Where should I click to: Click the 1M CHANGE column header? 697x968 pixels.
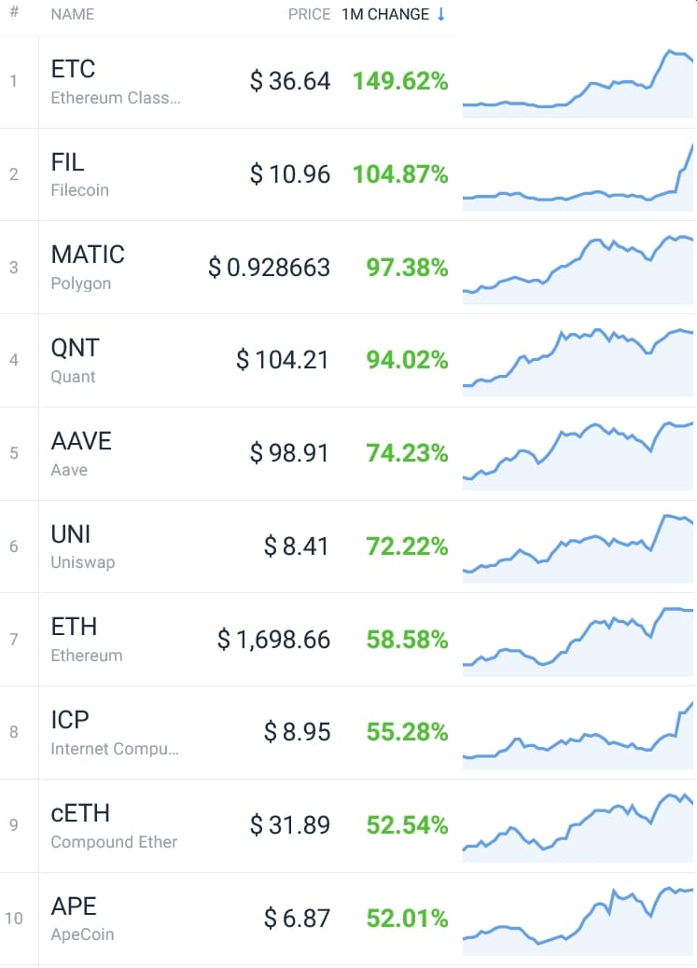(x=385, y=14)
